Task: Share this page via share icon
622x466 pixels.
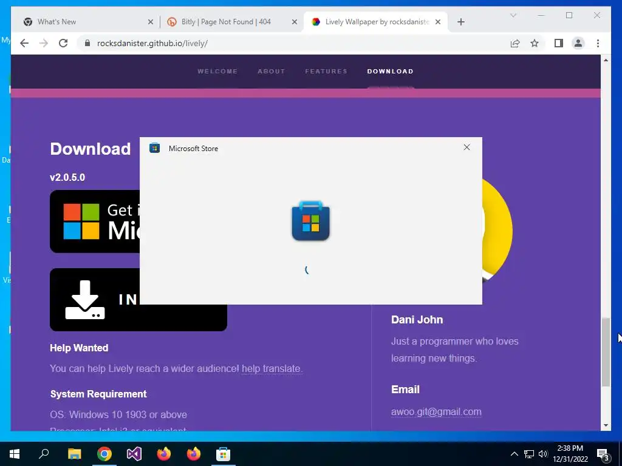Action: 515,43
